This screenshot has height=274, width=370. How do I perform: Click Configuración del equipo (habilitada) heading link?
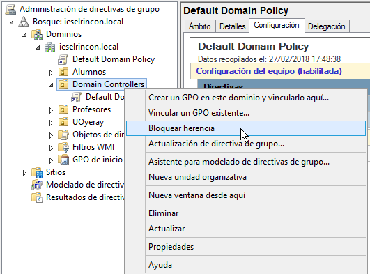pyautogui.click(x=269, y=71)
